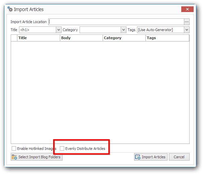Viewport: 203px width, 174px height.
Task: Open the Category dropdown arrow
Action: [123, 30]
